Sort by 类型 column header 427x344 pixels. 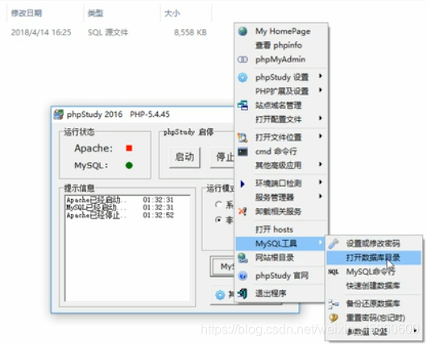tap(95, 13)
